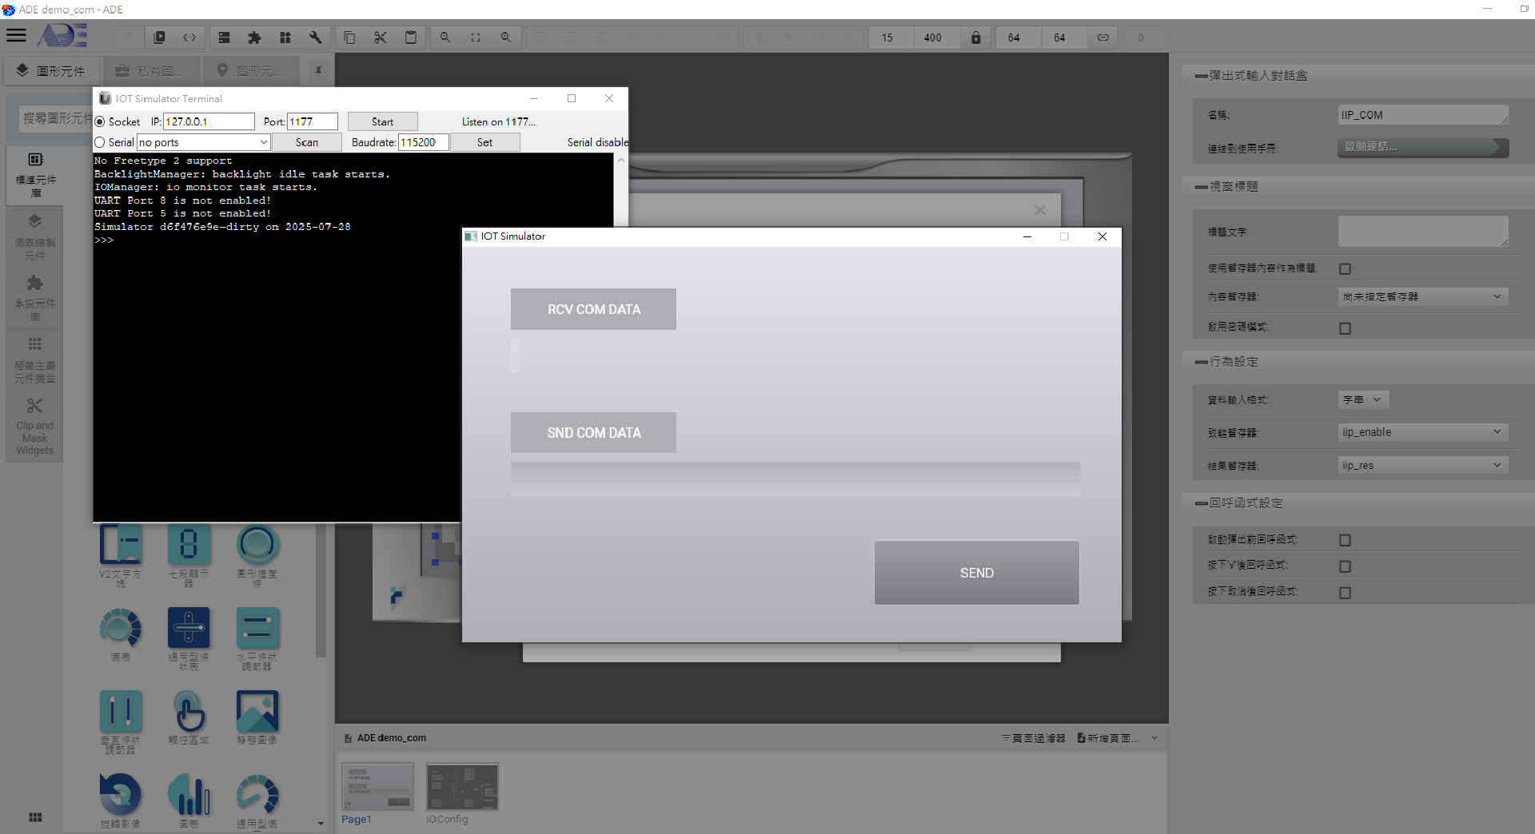Click the puzzle piece plugin toolbar icon
The image size is (1535, 834).
tap(254, 38)
